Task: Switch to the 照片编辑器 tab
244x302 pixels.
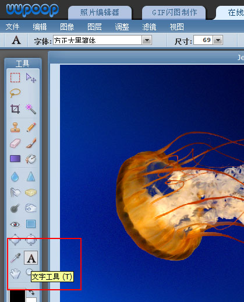Action: tap(100, 13)
